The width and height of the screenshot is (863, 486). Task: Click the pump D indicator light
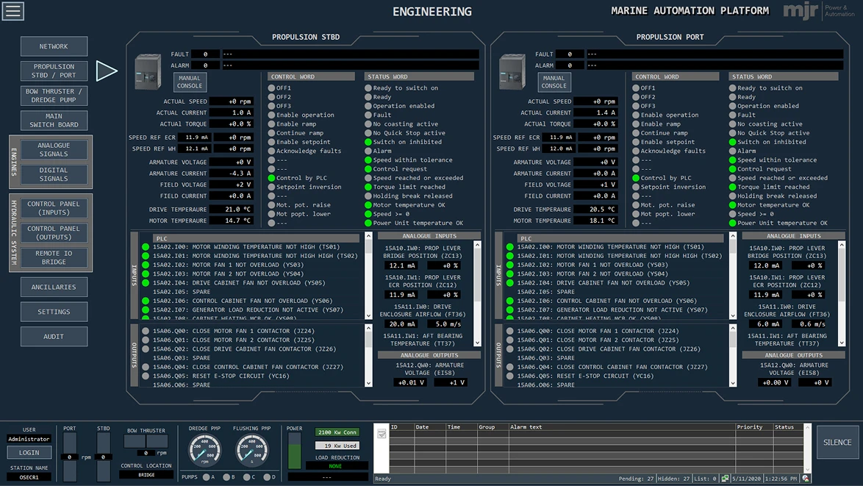coord(267,477)
